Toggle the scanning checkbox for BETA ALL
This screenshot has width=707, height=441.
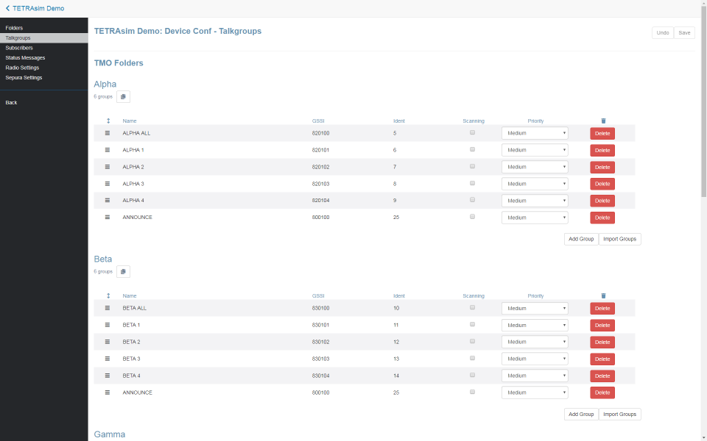point(472,307)
